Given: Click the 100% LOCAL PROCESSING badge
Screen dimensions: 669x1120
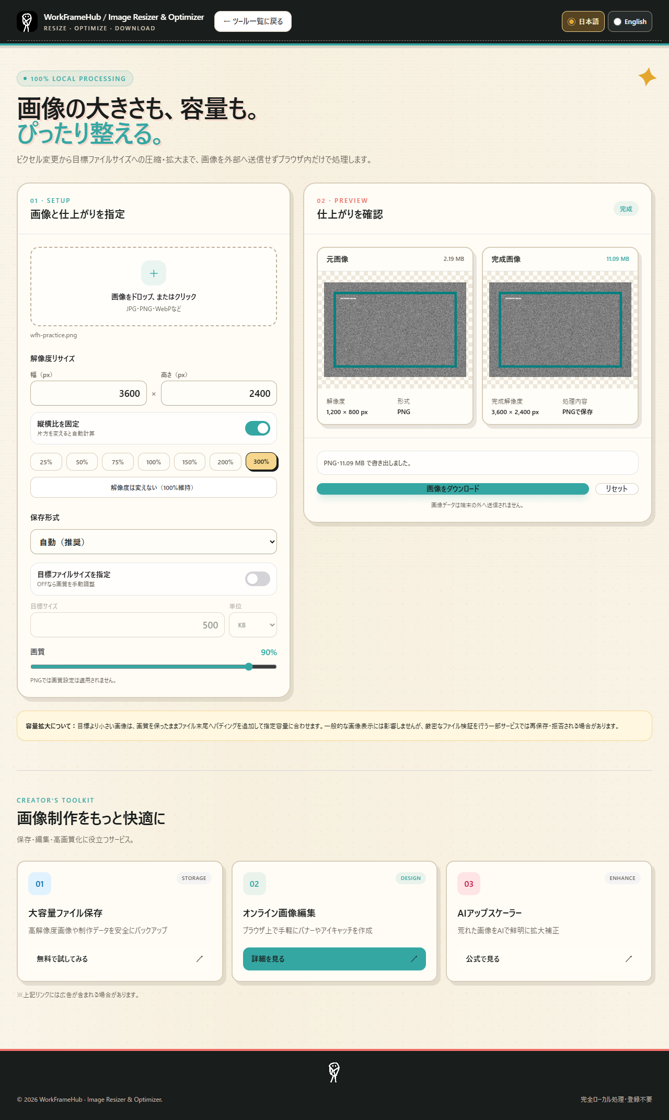Looking at the screenshot, I should tap(75, 78).
